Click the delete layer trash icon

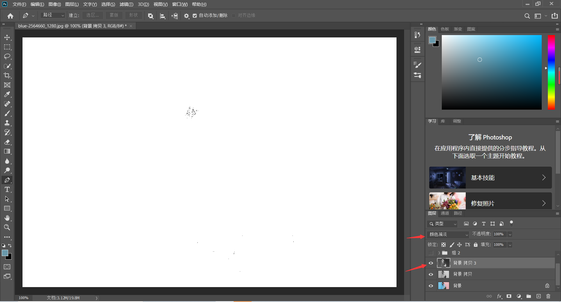coord(548,296)
